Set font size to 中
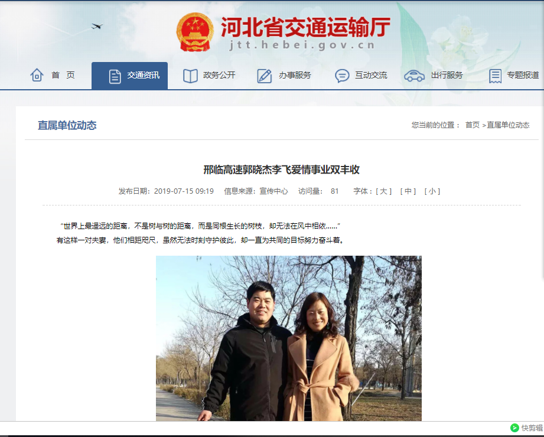 pos(408,191)
